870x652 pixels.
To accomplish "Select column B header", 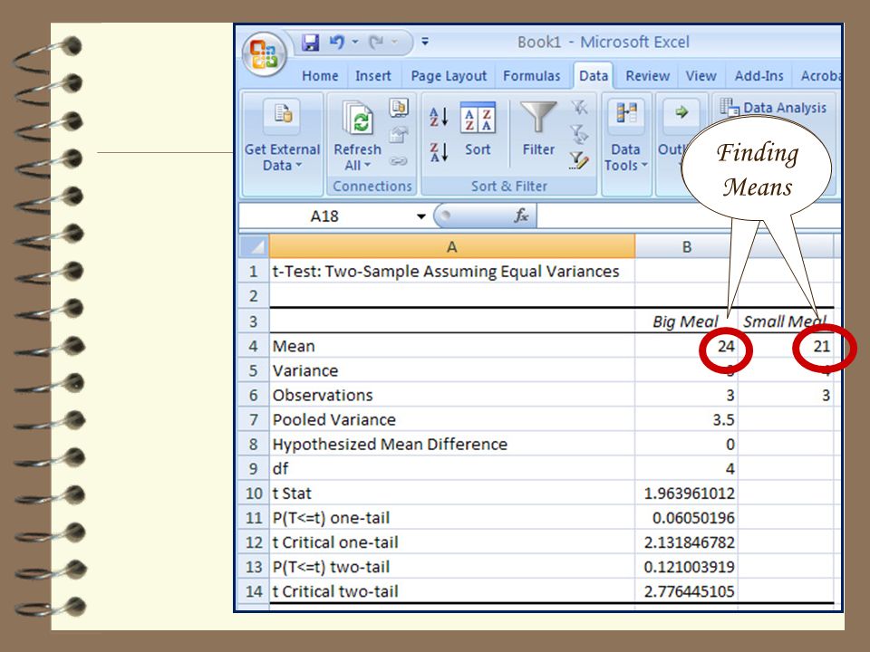I will [686, 246].
